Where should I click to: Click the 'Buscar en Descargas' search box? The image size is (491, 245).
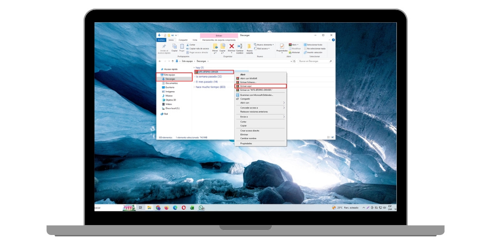click(x=313, y=61)
